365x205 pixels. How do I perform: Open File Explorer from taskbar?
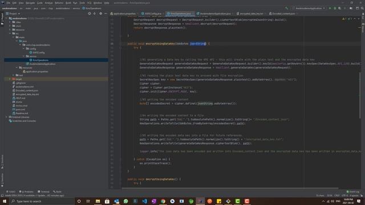pyautogui.click(x=98, y=201)
